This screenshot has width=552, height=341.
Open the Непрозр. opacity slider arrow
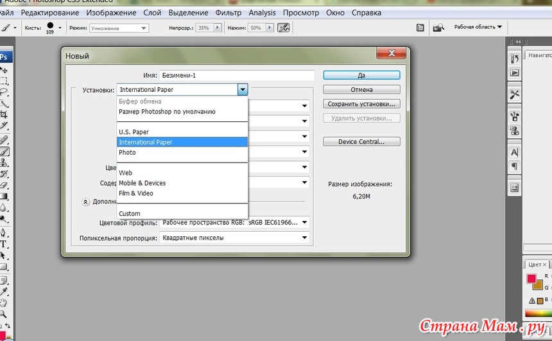click(x=218, y=28)
